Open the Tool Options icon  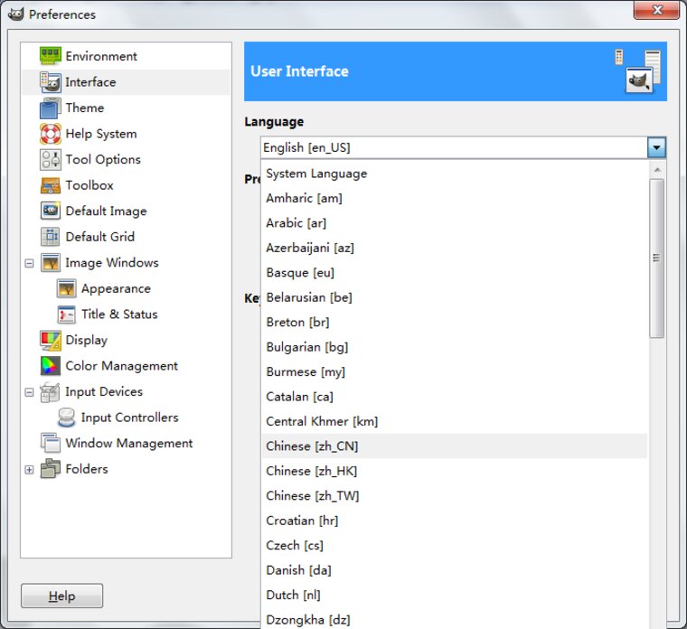pyautogui.click(x=51, y=159)
